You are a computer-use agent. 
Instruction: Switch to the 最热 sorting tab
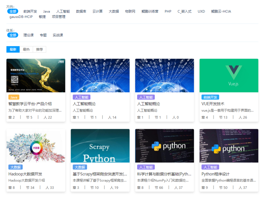(x=26, y=49)
